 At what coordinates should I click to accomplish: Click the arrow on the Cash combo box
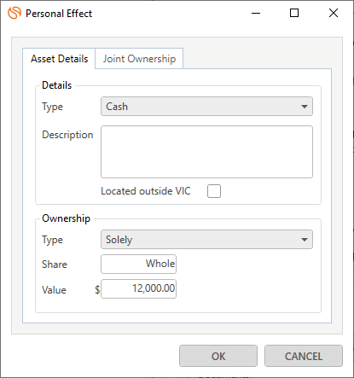(x=305, y=107)
